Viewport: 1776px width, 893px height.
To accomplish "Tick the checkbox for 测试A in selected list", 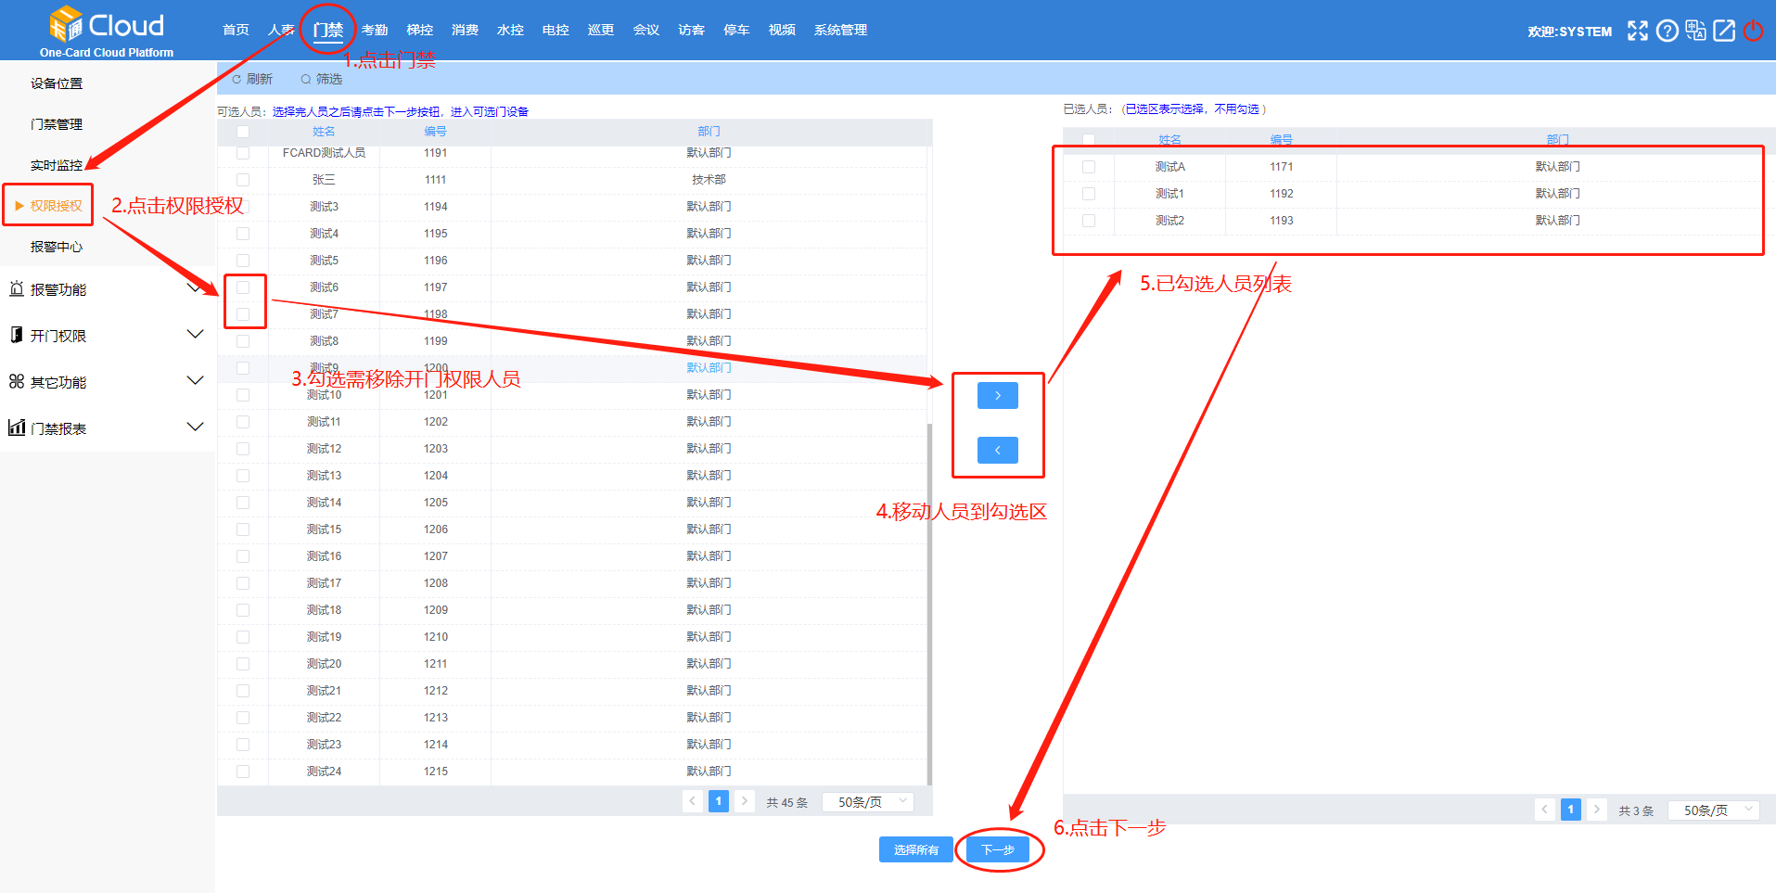I will pos(1089,167).
